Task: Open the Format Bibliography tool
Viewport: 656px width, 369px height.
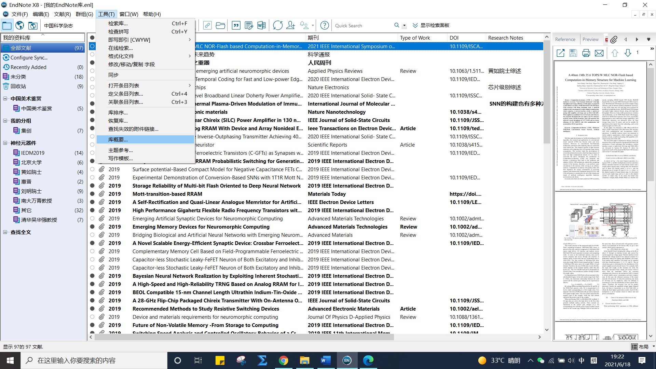Action: coord(248,25)
